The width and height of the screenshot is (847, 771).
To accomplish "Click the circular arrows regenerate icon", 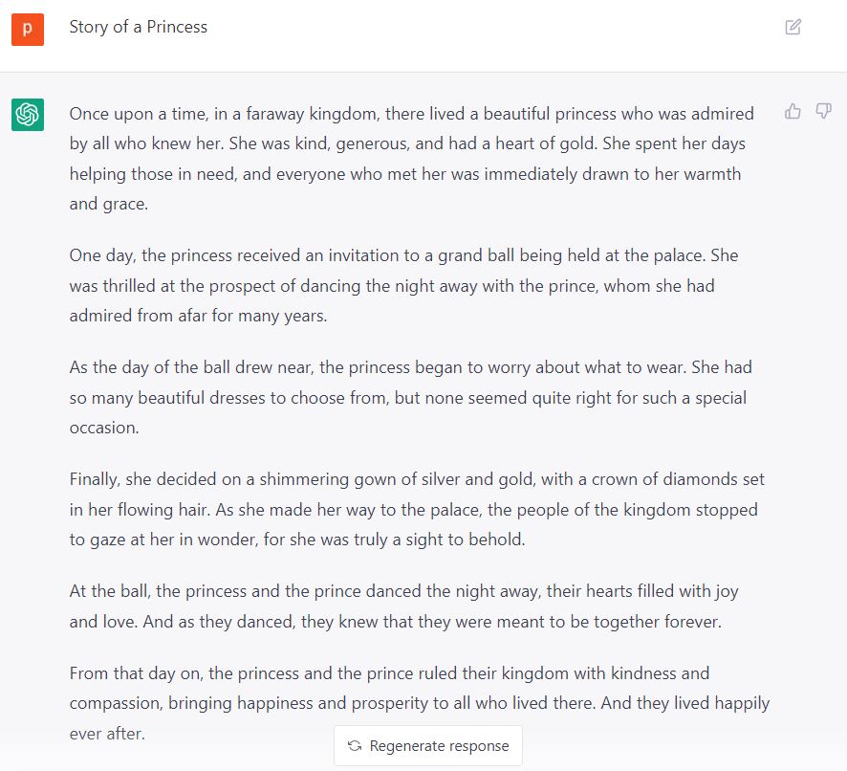I will coord(355,746).
